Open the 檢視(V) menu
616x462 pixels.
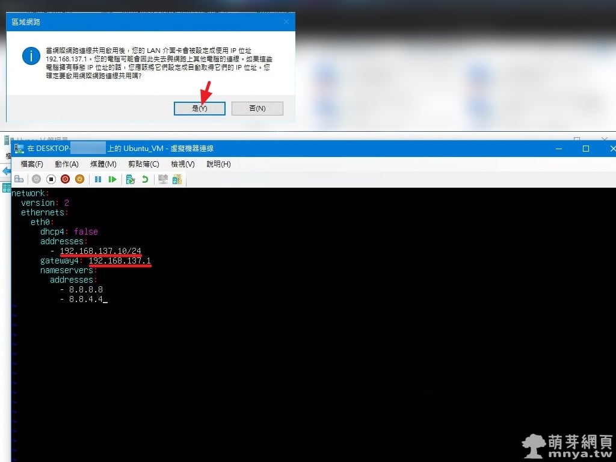point(183,164)
